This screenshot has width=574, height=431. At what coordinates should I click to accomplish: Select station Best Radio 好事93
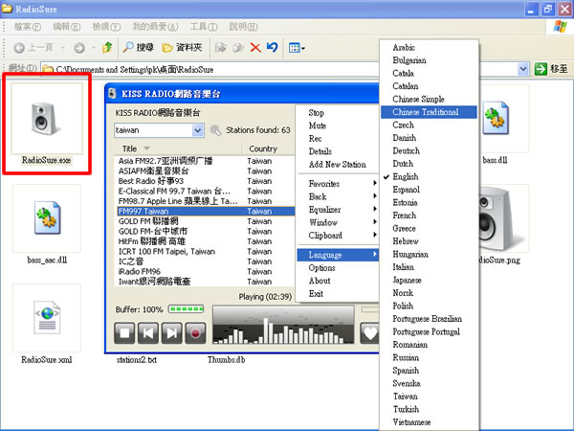[x=206, y=181]
